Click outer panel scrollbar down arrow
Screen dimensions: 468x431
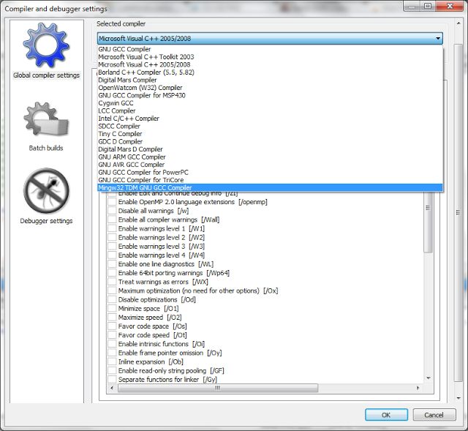point(458,398)
